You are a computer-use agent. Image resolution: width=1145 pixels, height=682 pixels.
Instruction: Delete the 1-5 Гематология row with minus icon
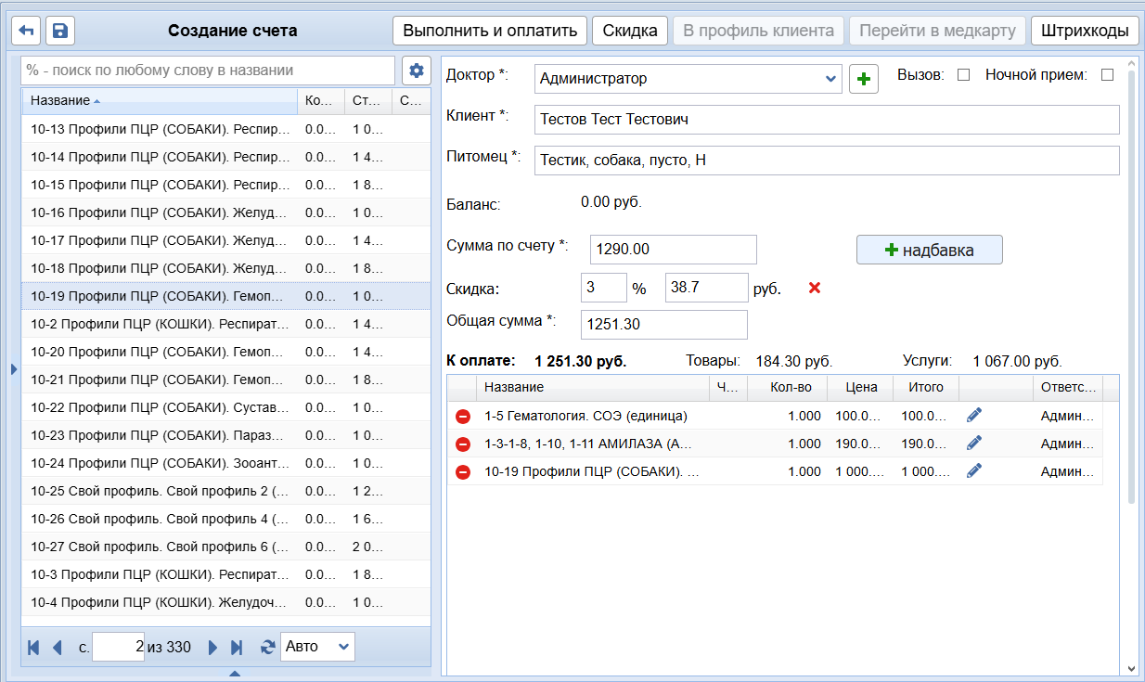[462, 417]
